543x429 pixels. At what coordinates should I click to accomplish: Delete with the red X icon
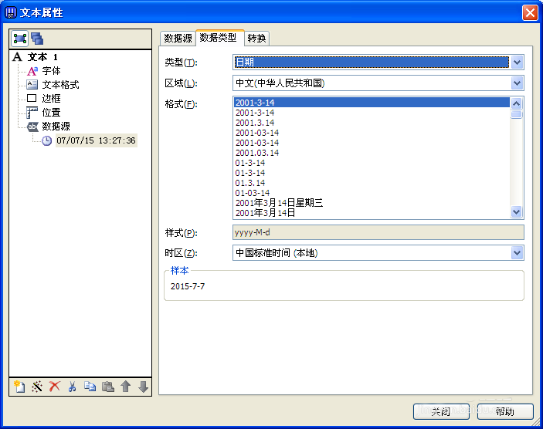click(x=54, y=386)
